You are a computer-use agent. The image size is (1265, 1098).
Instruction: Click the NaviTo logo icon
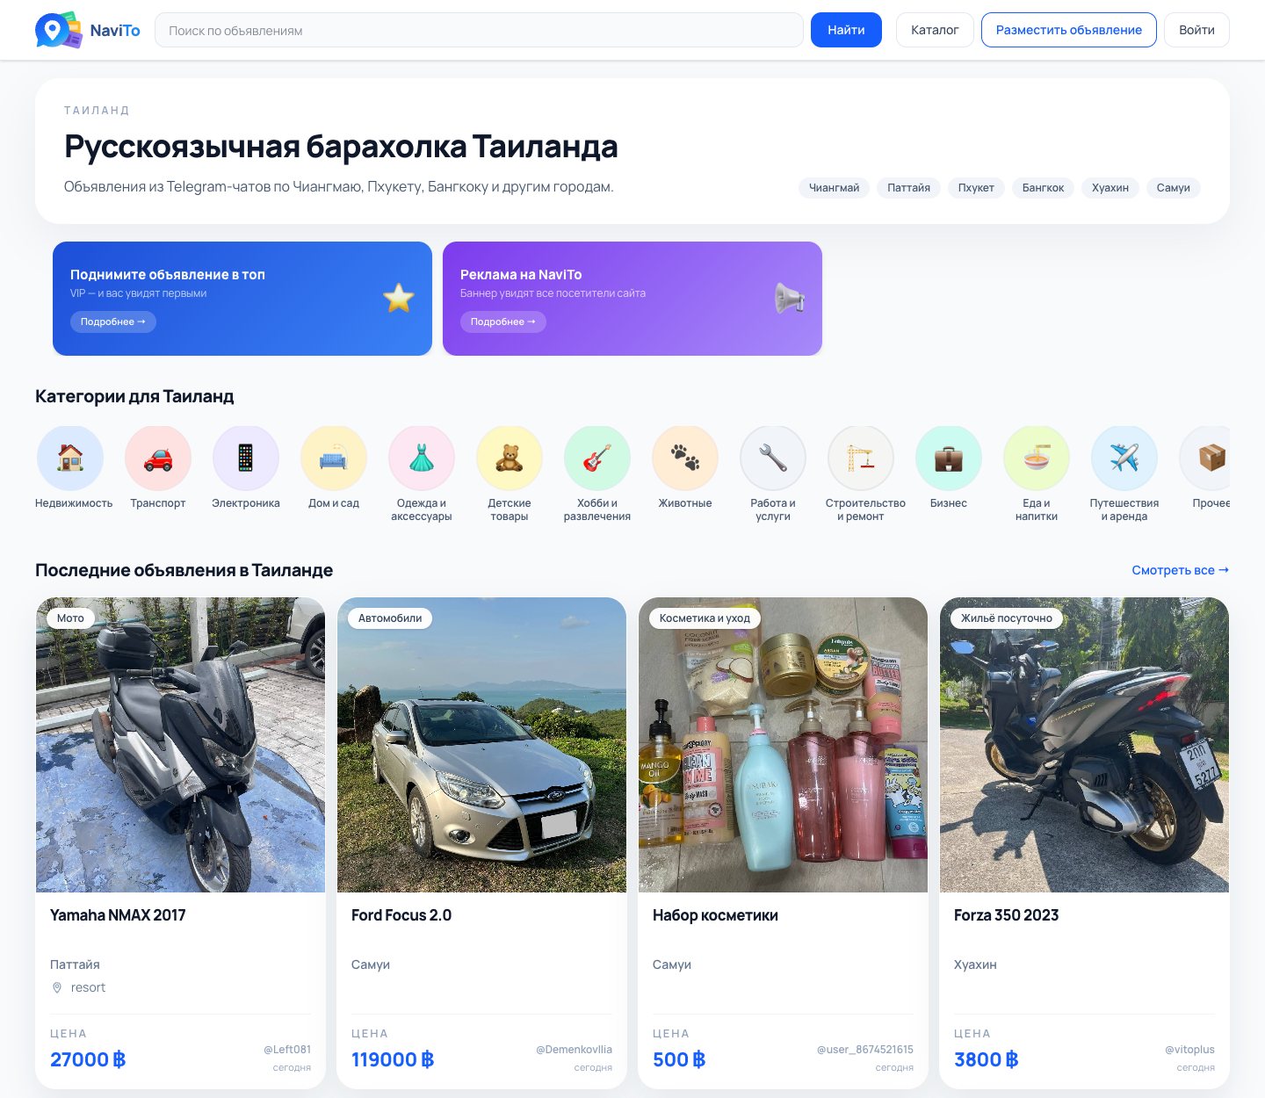tap(59, 30)
